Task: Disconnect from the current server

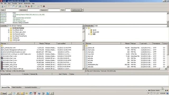Action: 29,6
